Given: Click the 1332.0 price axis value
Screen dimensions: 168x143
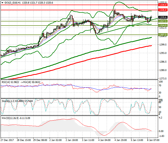Looking at the screenshot, I should coord(163,2).
